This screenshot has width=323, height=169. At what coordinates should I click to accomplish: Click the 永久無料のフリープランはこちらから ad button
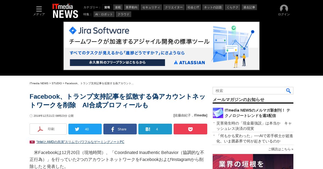117,63
